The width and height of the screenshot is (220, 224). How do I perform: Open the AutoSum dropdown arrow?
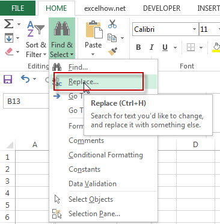click(x=19, y=25)
